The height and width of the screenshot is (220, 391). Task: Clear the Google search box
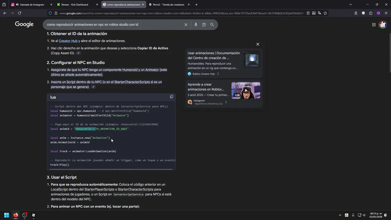pos(186,24)
